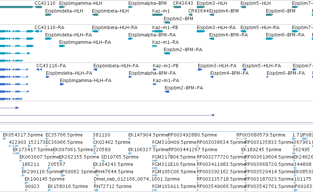Select the RP003680579.5prime EST label
Viewport: 313px width, 192px height.
point(261,135)
